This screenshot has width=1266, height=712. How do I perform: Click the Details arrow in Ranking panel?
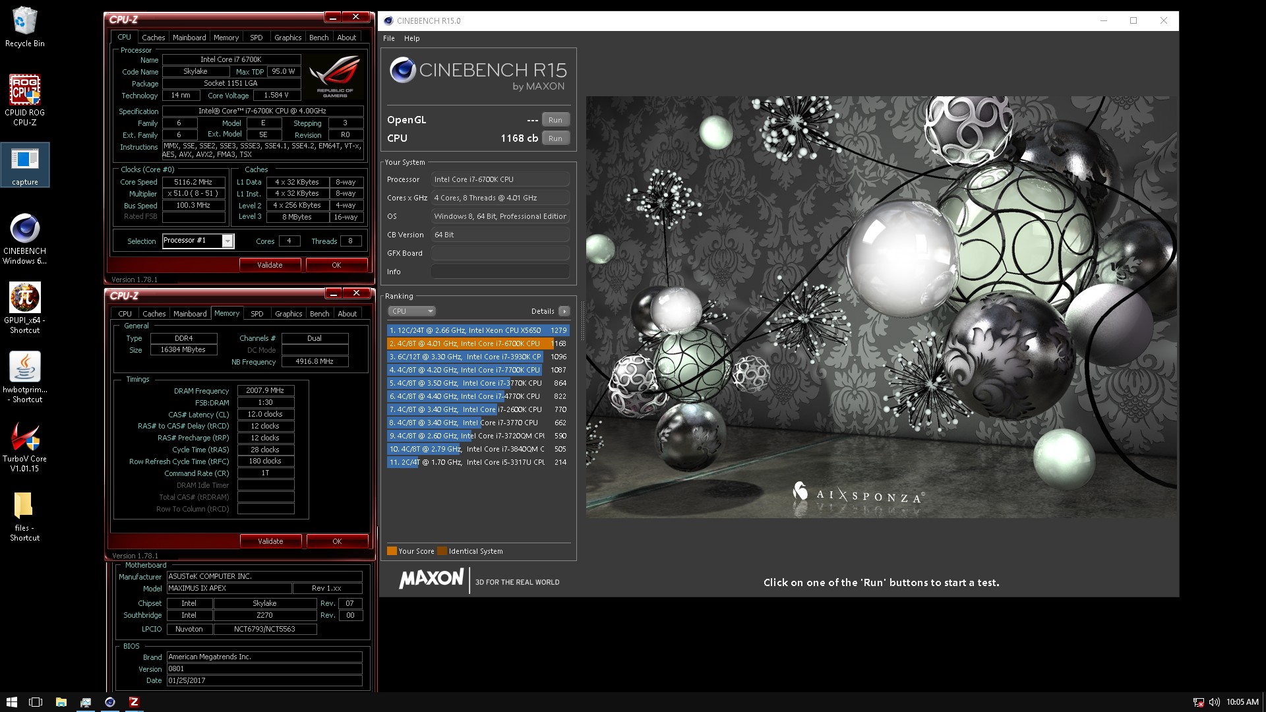click(564, 311)
